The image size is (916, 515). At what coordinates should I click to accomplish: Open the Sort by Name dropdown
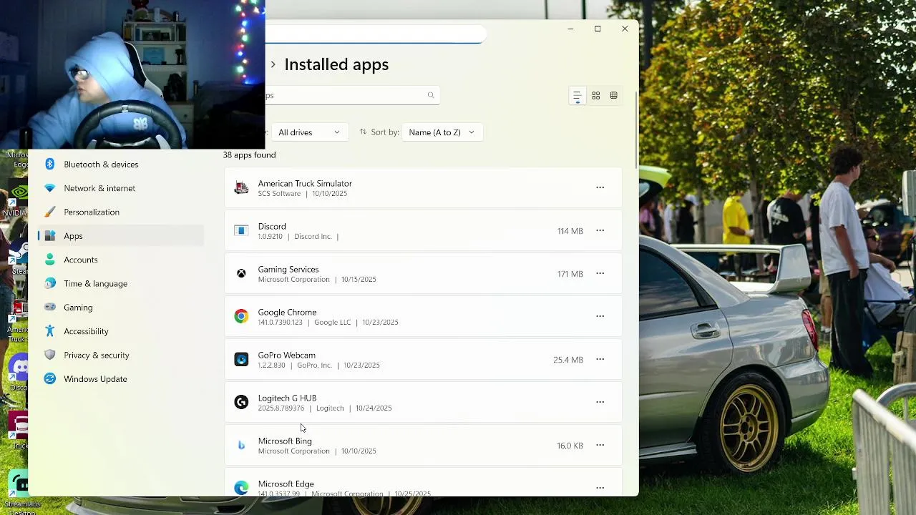click(x=442, y=132)
